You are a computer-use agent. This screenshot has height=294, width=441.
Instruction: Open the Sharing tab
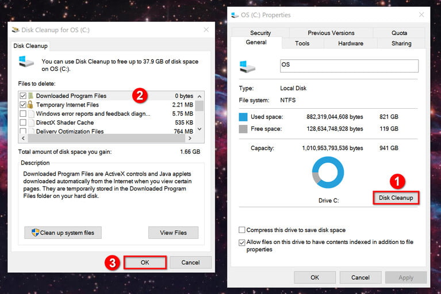(401, 43)
